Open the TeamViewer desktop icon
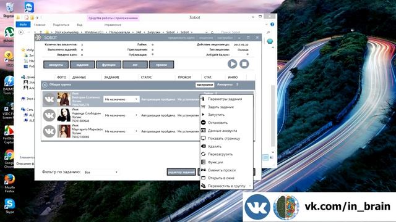Screen dimensions: 396x222 pos(29,7)
